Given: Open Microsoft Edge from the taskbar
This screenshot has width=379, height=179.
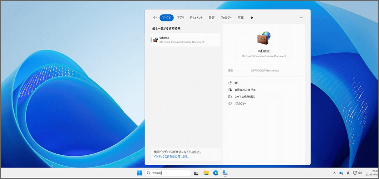Looking at the screenshot, I should pyautogui.click(x=216, y=173).
